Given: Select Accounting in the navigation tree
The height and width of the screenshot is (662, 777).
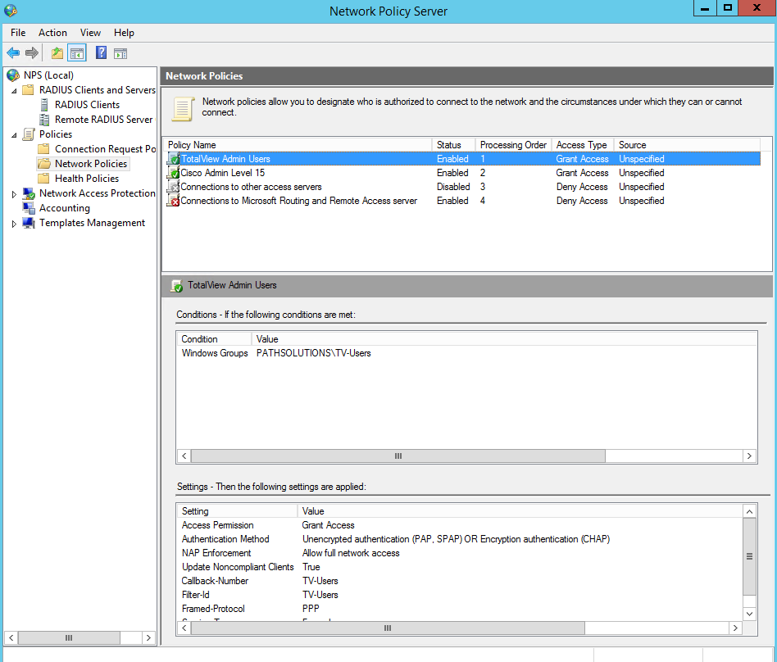Looking at the screenshot, I should pos(65,208).
